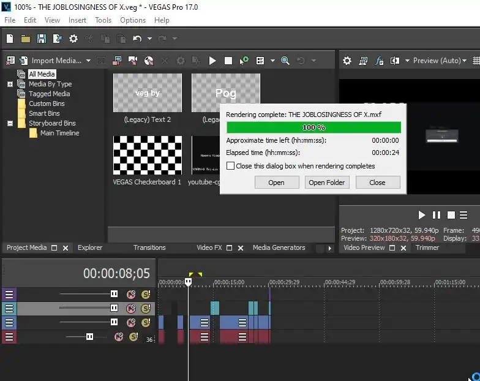The height and width of the screenshot is (381, 480).
Task: Click the Overlays grid icon in Video Preview
Action: click(476, 61)
